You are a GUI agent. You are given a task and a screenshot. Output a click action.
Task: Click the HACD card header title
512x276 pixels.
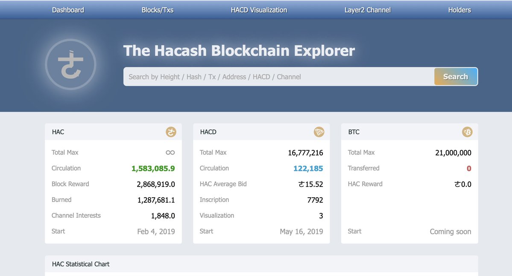pyautogui.click(x=208, y=132)
